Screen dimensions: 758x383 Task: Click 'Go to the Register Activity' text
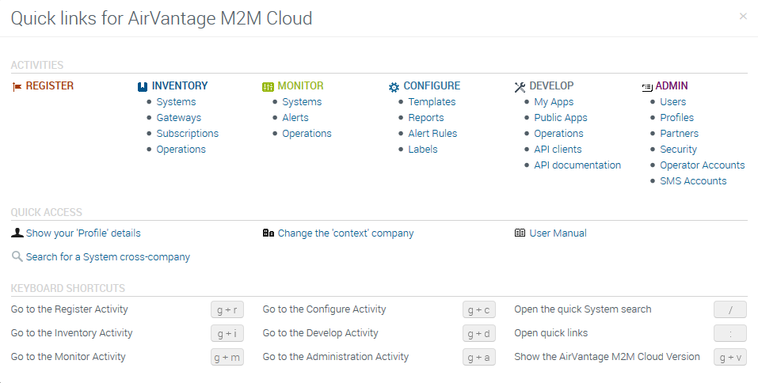pyautogui.click(x=69, y=309)
